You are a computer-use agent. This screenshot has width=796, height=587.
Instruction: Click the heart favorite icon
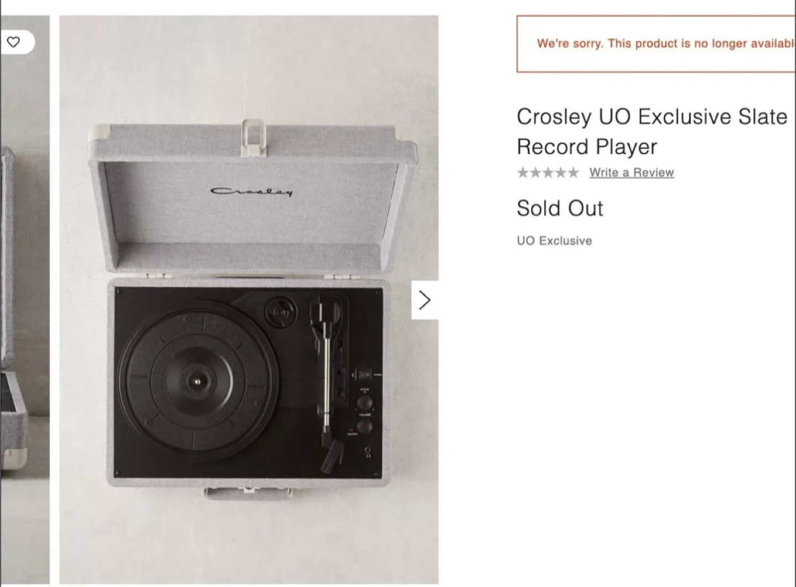coord(14,42)
